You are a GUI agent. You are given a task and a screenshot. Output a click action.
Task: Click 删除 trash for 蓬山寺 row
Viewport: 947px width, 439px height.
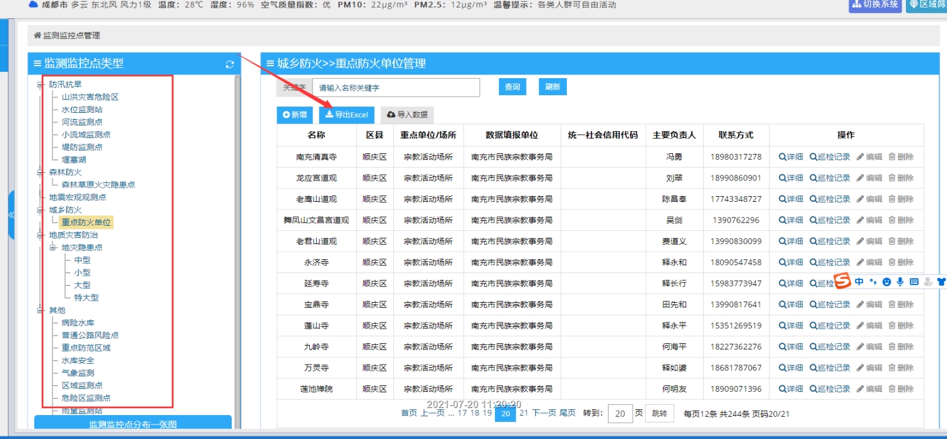pyautogui.click(x=901, y=325)
